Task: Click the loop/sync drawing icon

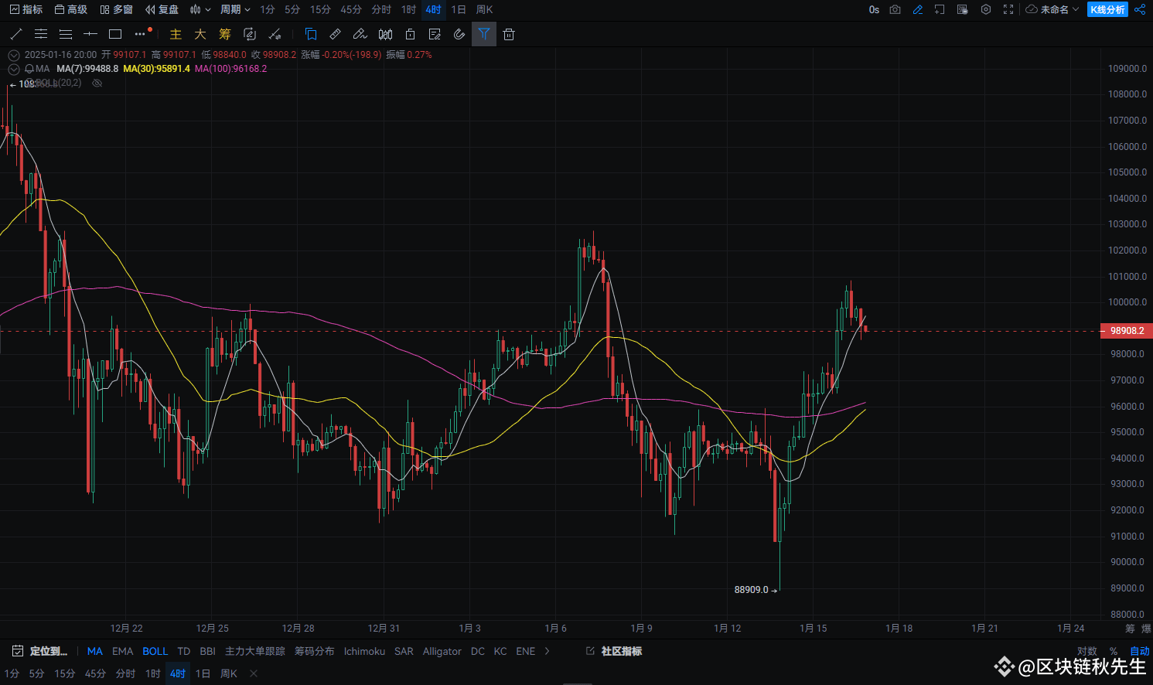Action: [x=250, y=34]
